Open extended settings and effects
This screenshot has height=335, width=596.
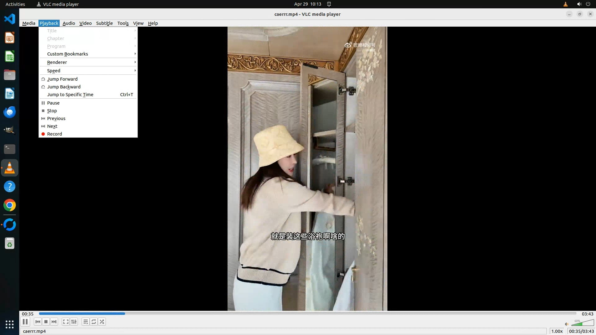(x=74, y=322)
